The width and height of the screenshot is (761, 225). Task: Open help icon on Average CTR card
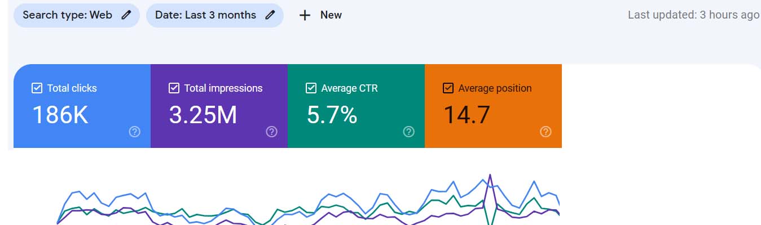pos(409,132)
